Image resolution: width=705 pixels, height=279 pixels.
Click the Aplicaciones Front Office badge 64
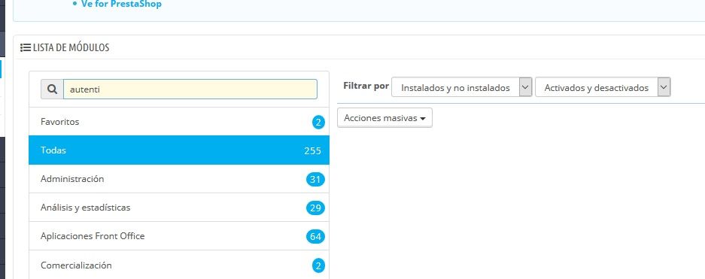tap(315, 236)
